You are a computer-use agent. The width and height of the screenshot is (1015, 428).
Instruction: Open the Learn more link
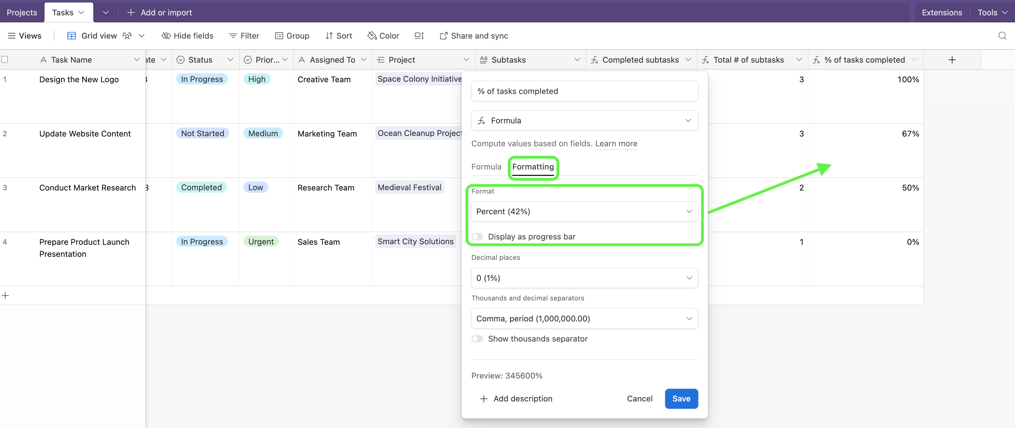click(x=616, y=144)
